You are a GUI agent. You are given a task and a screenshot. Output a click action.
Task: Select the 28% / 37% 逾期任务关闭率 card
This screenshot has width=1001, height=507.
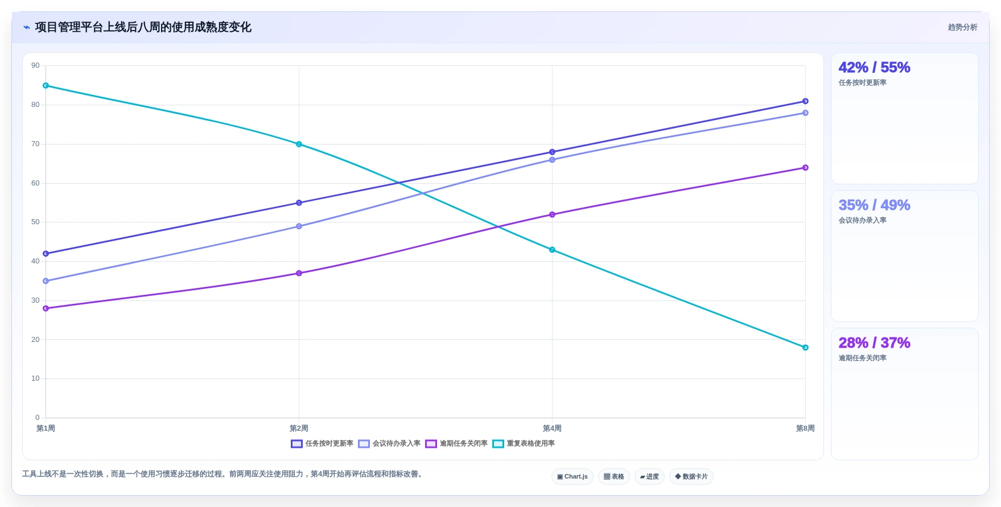[x=905, y=394]
